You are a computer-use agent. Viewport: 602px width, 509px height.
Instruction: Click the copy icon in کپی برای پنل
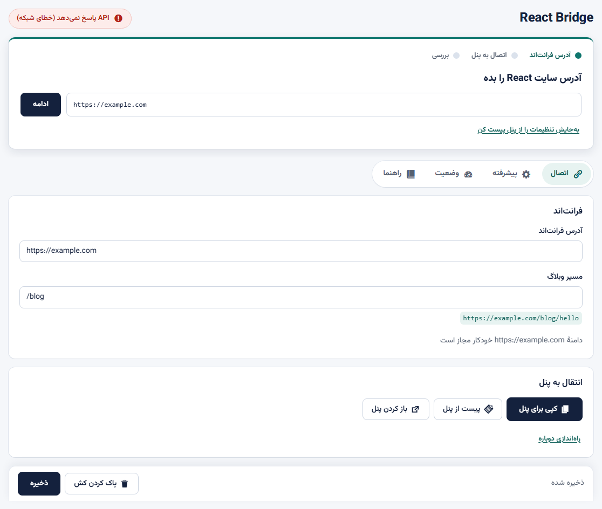click(x=565, y=409)
